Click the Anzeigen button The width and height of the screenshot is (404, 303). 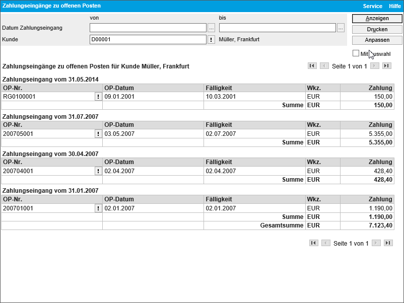377,18
